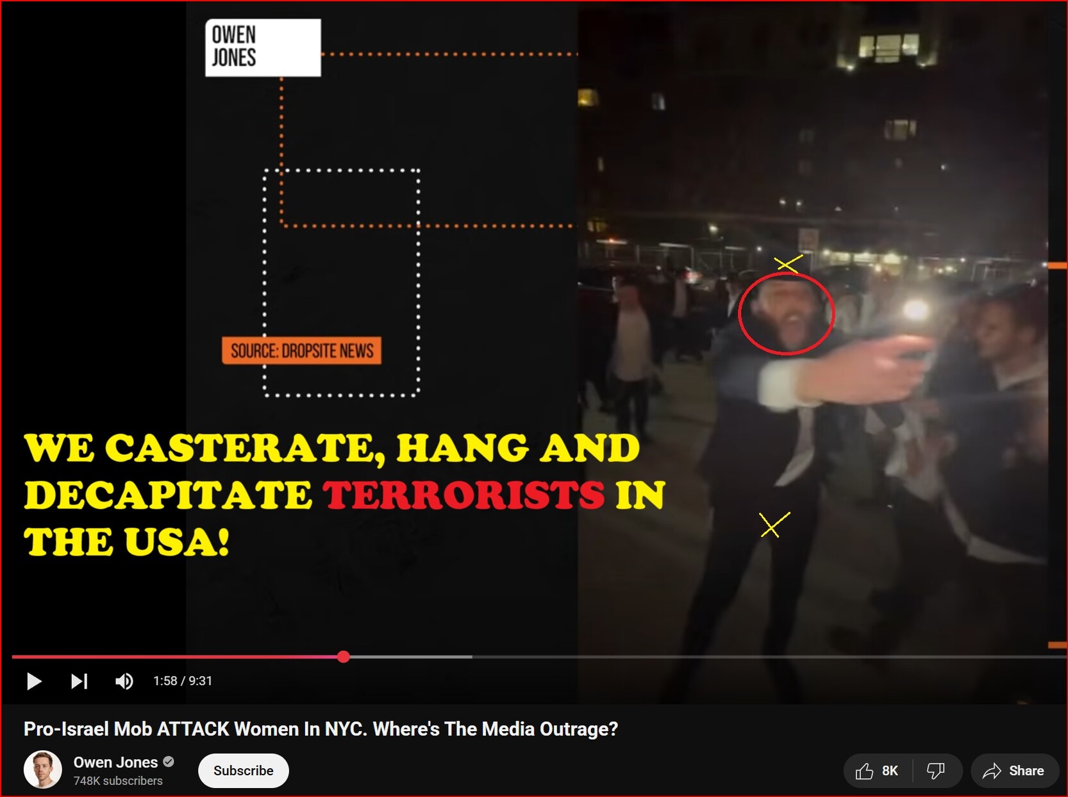Image resolution: width=1068 pixels, height=797 pixels.
Task: Click the verified badge beside Owen Jones
Action: coord(169,762)
